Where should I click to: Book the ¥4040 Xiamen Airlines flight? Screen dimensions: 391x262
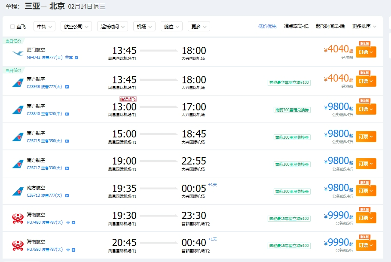(366, 52)
